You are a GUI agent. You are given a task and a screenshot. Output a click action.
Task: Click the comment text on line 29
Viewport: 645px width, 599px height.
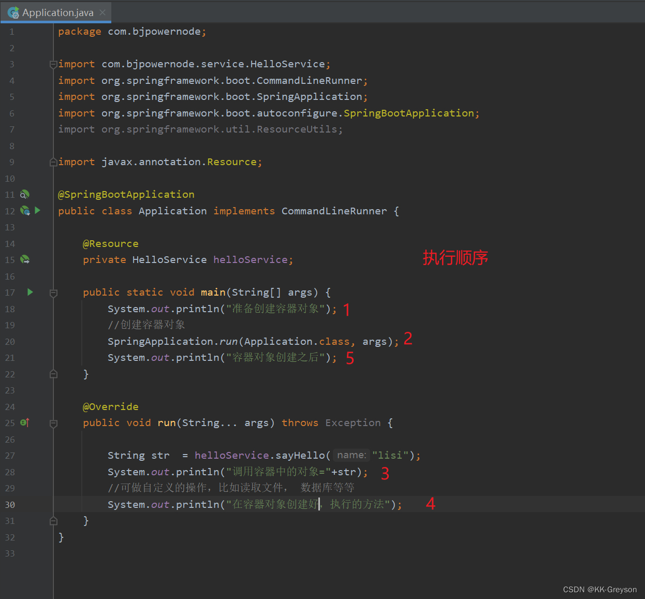click(231, 488)
